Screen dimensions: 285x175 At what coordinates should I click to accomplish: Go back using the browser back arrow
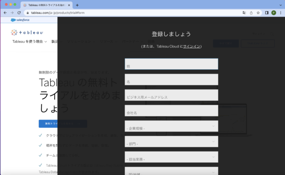(5, 13)
